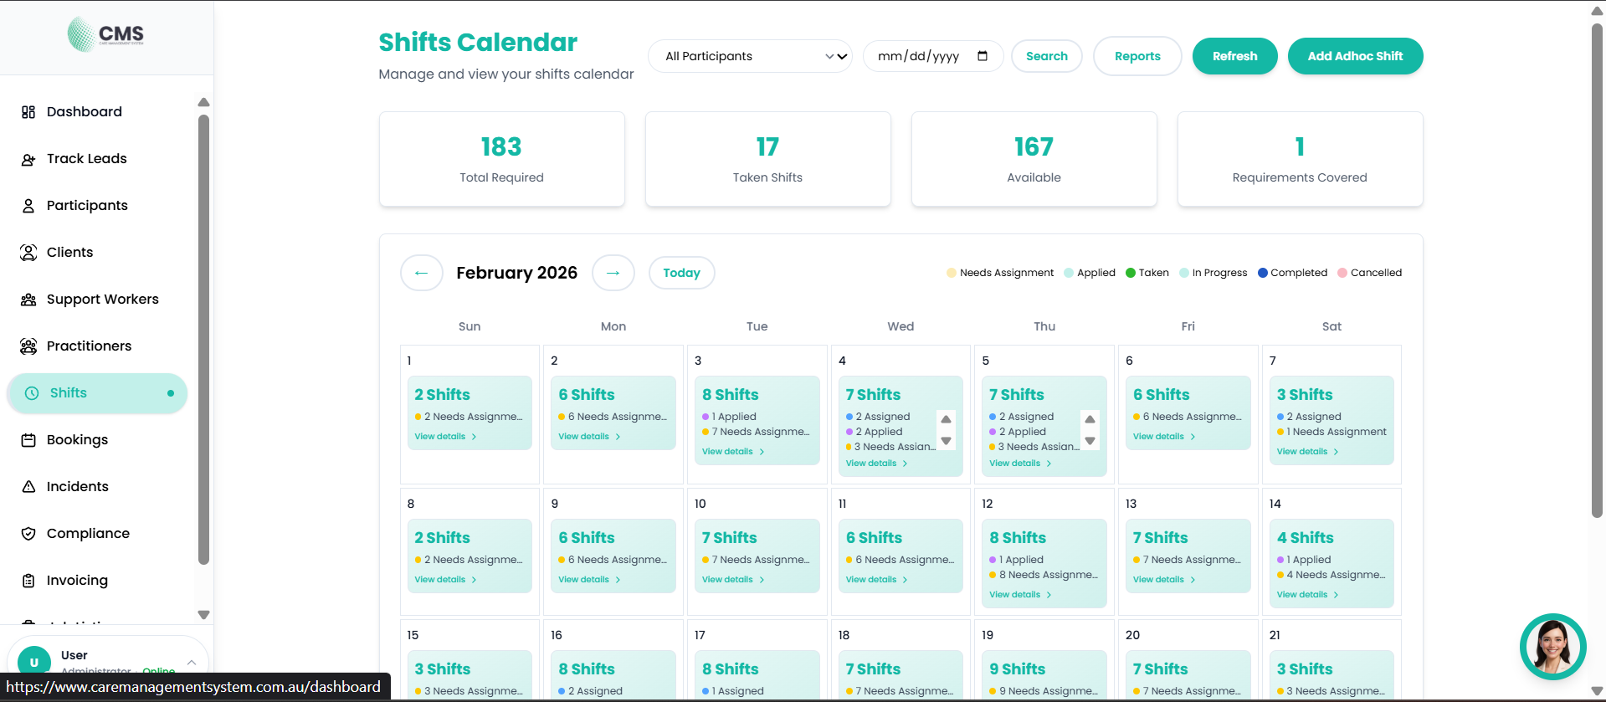Screen dimensions: 1606x702
Task: Click the Taken green legend swatch
Action: (1131, 273)
